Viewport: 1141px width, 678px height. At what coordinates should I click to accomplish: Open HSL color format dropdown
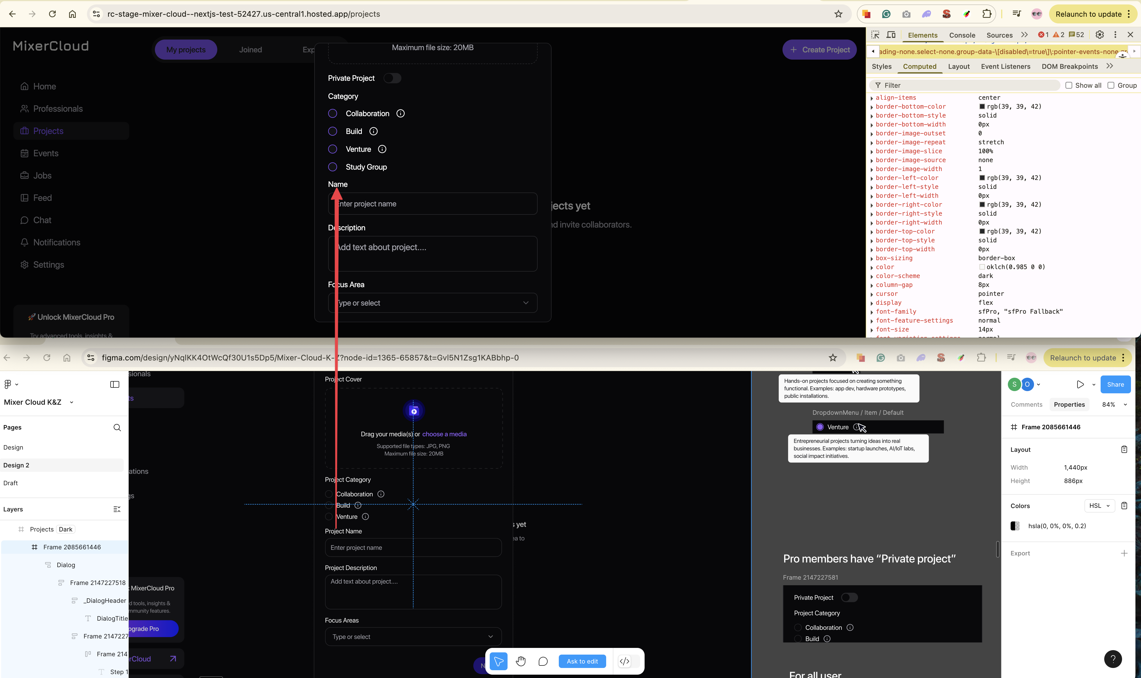(1099, 506)
